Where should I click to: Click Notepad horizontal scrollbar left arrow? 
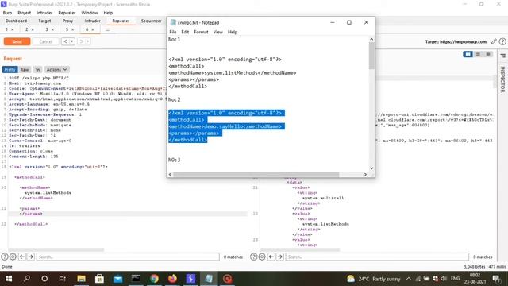pos(170,175)
